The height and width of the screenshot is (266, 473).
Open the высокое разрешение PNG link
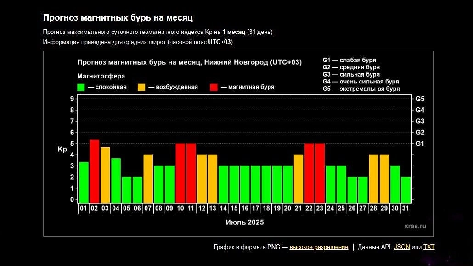pos(318,247)
